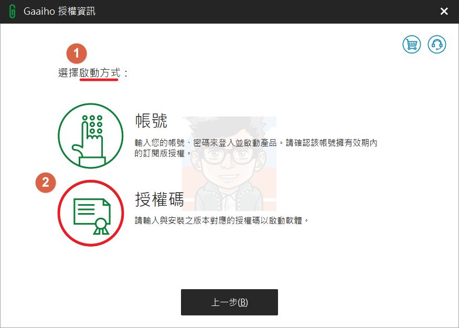The width and height of the screenshot is (459, 328).
Task: Click the 輸入您的帳號、密碼來登入 description
Action: click(256, 148)
